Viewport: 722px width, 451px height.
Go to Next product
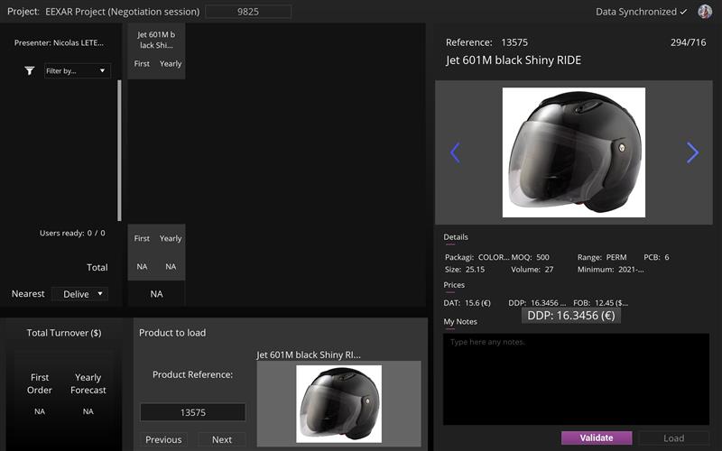point(222,439)
